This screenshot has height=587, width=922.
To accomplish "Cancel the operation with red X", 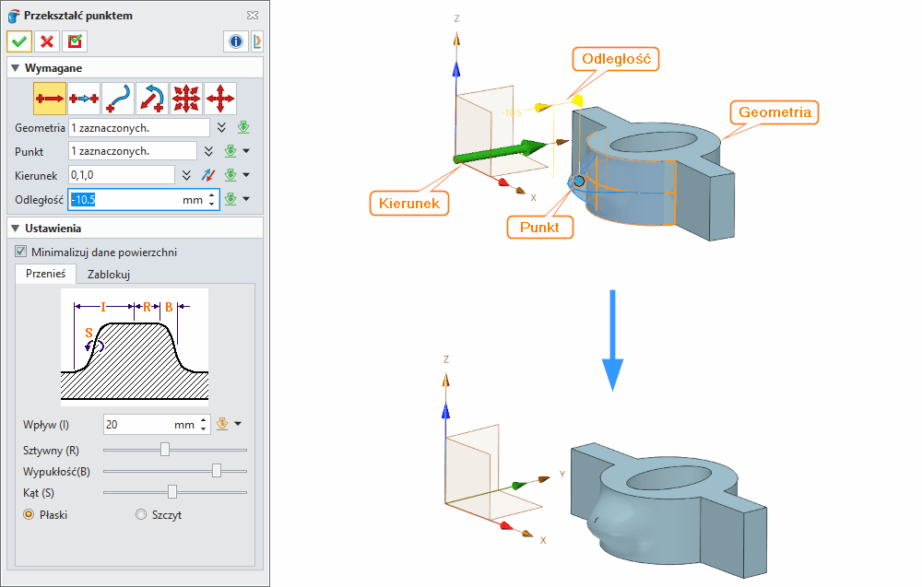I will pyautogui.click(x=47, y=41).
